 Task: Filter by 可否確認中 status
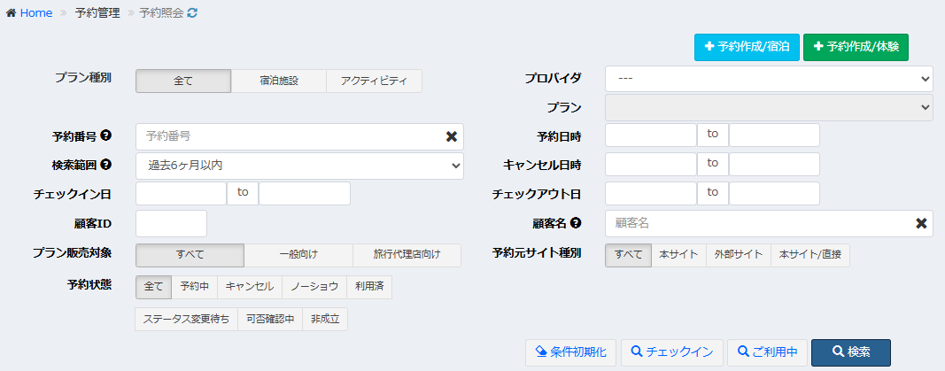270,320
